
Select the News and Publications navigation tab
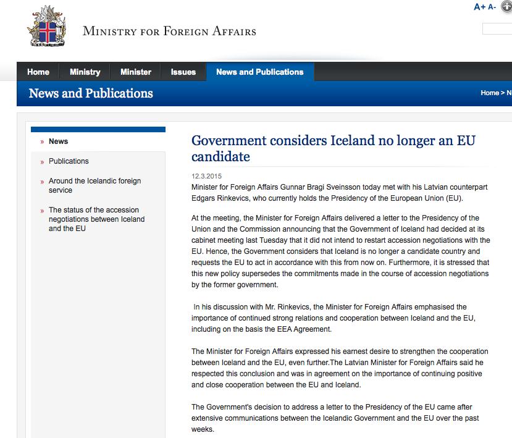260,72
